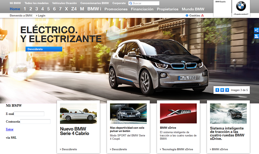This screenshot has height=154, width=259.
Task: Select Series 7 in model navigation
Action: 60,9
